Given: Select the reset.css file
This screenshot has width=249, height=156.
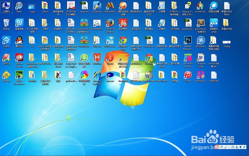Looking at the screenshot, I should [84, 7].
